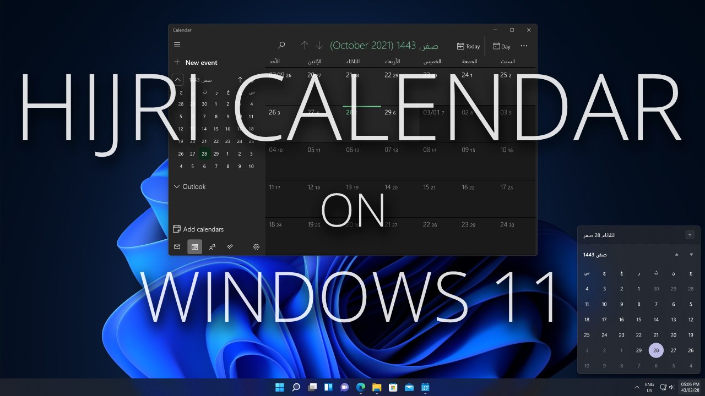Open Teams Chat from taskbar
705x396 pixels.
(345, 387)
